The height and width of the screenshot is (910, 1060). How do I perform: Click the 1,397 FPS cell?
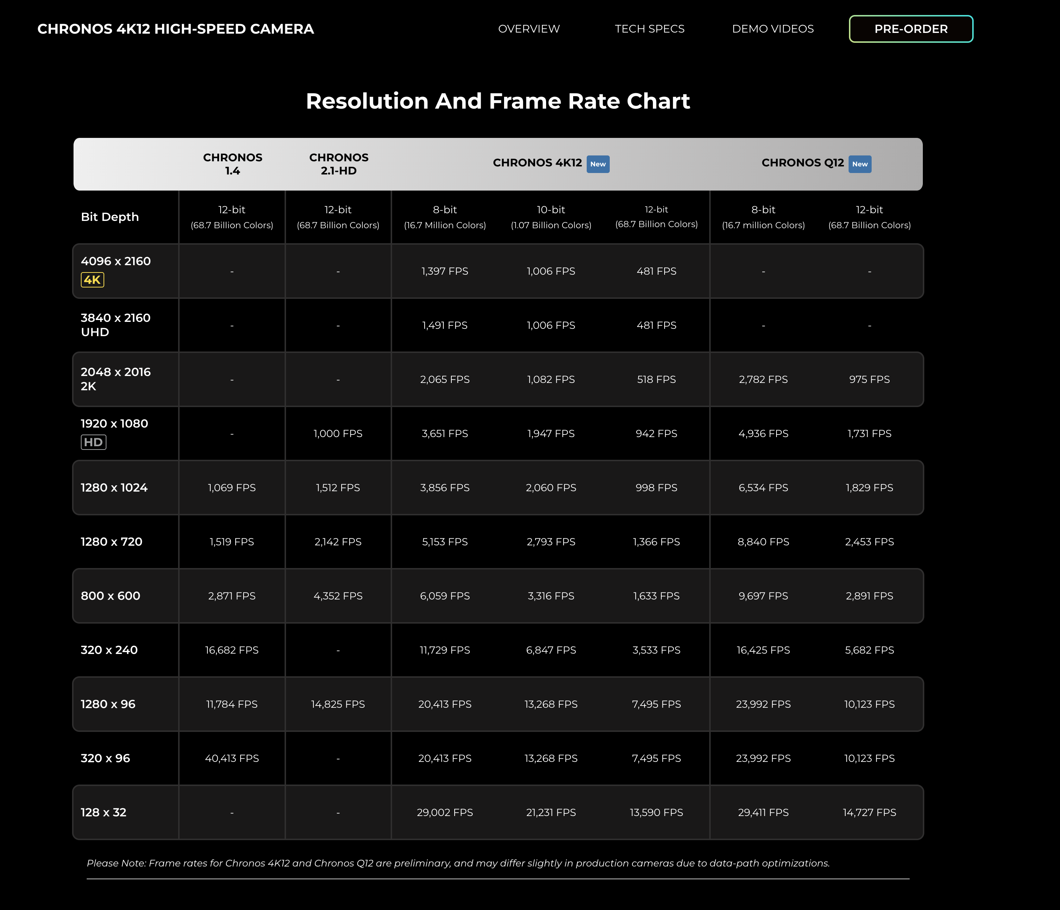(444, 271)
